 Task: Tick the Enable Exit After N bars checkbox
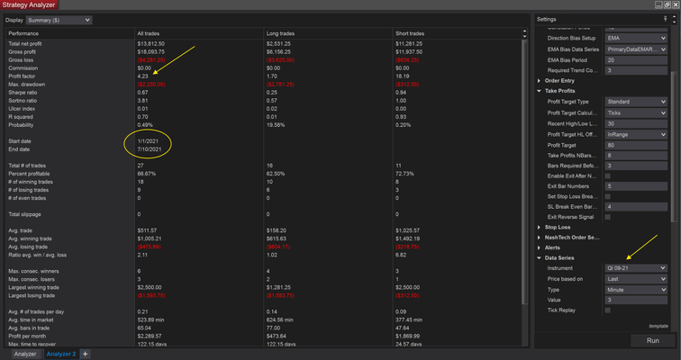[x=608, y=175]
